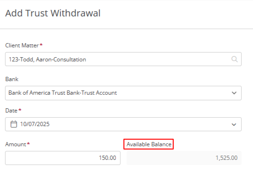Click the Amount field showing 150.00

click(63, 158)
